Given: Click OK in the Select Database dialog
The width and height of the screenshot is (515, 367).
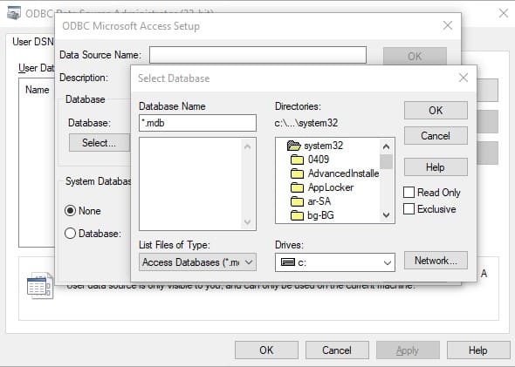Looking at the screenshot, I should [x=436, y=110].
